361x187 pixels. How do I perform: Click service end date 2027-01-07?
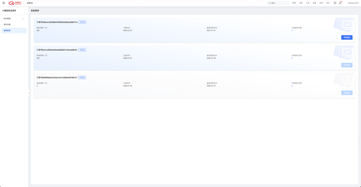(211, 30)
